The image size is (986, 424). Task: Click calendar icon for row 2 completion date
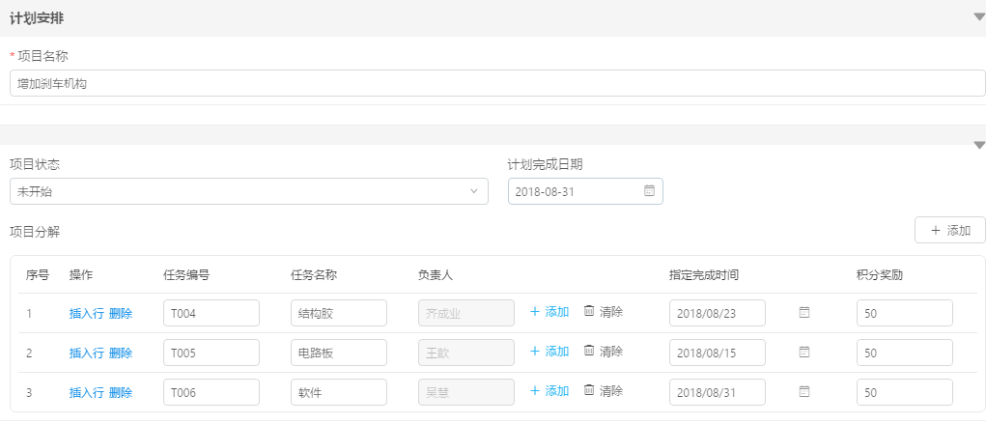coord(804,352)
